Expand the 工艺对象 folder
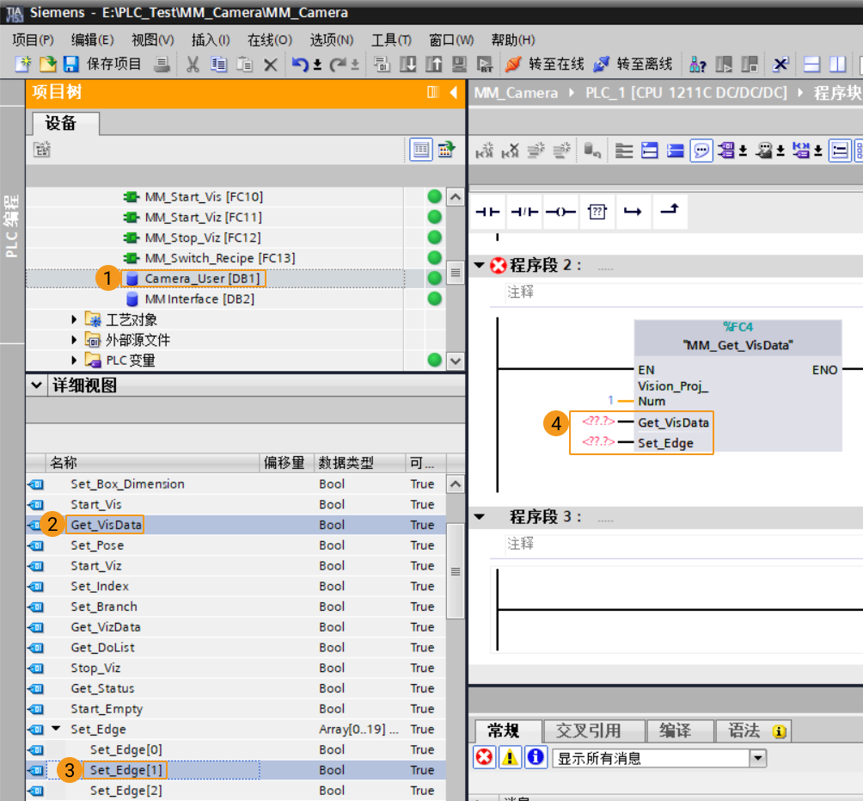This screenshot has width=863, height=801. pyautogui.click(x=74, y=319)
